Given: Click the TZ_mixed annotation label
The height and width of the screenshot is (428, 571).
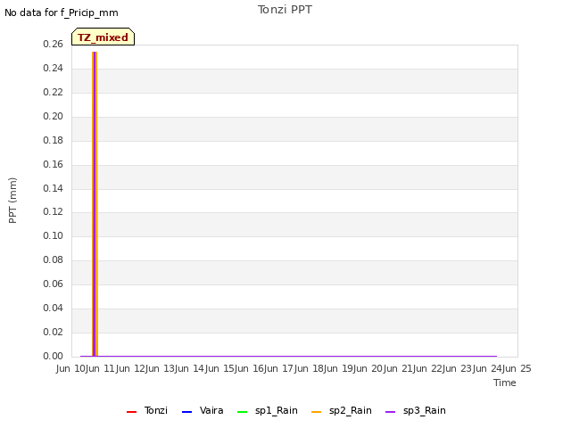Looking at the screenshot, I should tap(103, 37).
